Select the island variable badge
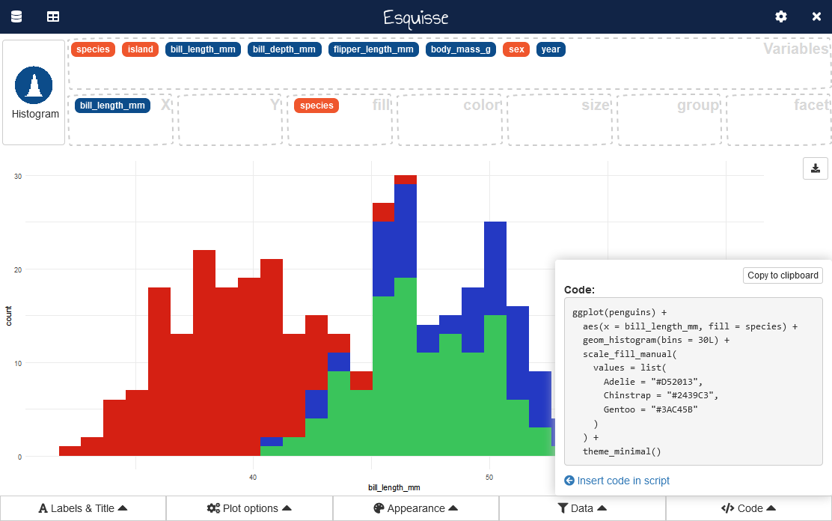Viewport: 832px width, 521px height. (140, 49)
